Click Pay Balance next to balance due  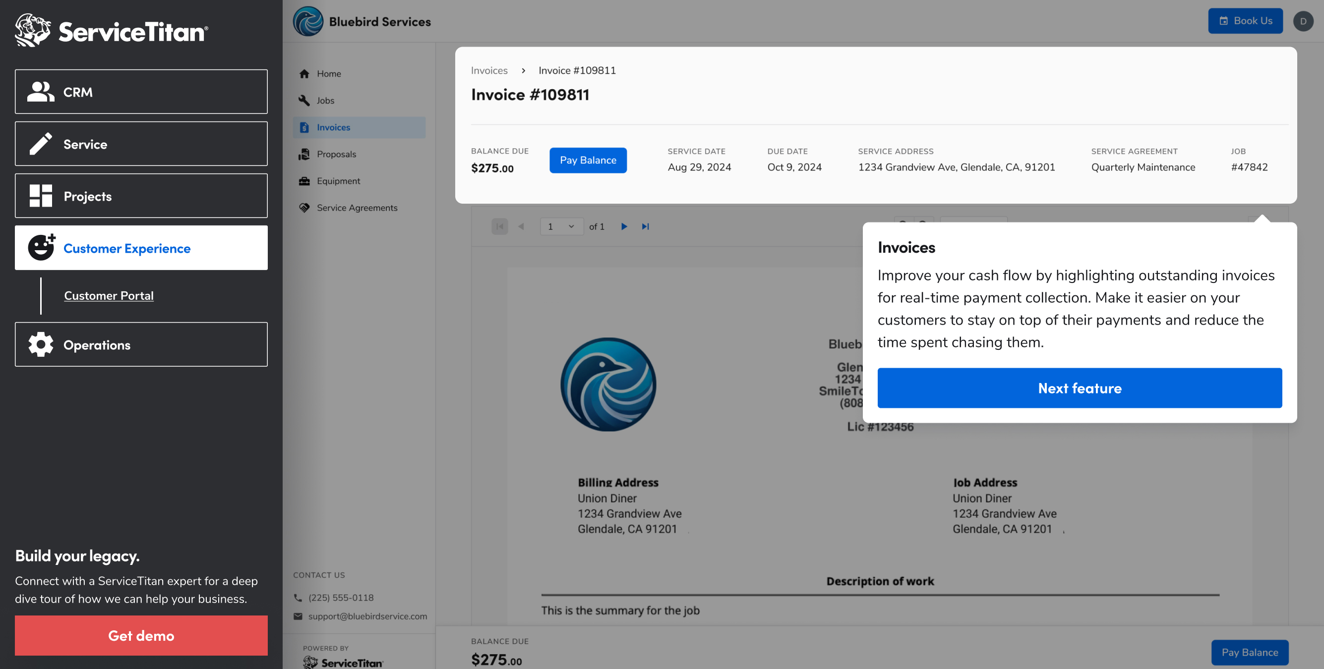(x=588, y=161)
